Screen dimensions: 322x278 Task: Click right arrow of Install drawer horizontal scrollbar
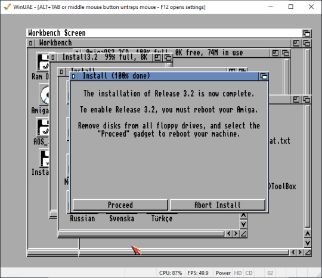tap(236, 234)
